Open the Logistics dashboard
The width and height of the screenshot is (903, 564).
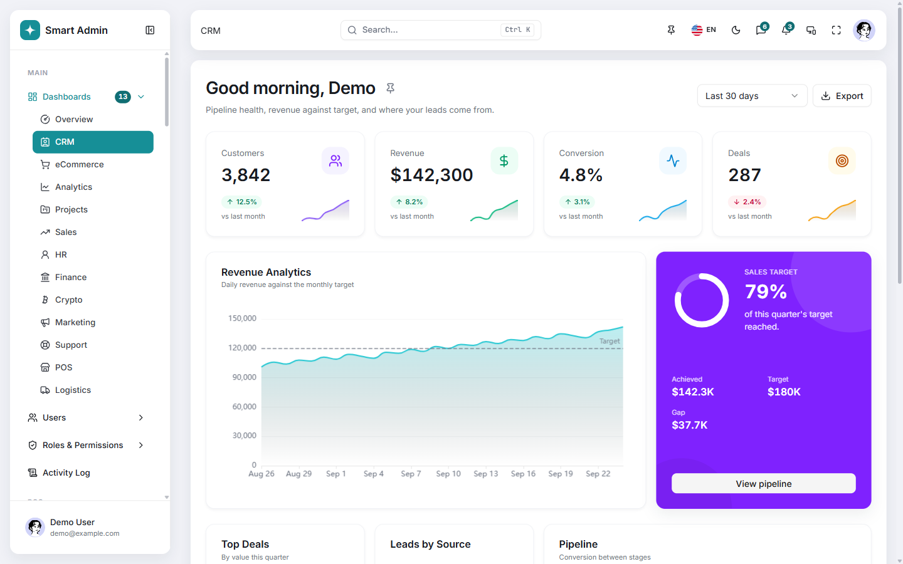(x=93, y=390)
